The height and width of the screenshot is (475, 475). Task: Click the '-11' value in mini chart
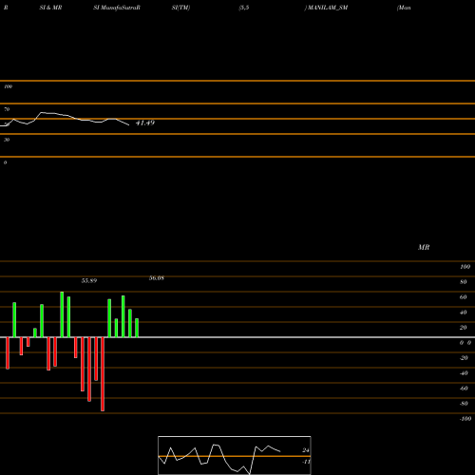click(x=306, y=462)
